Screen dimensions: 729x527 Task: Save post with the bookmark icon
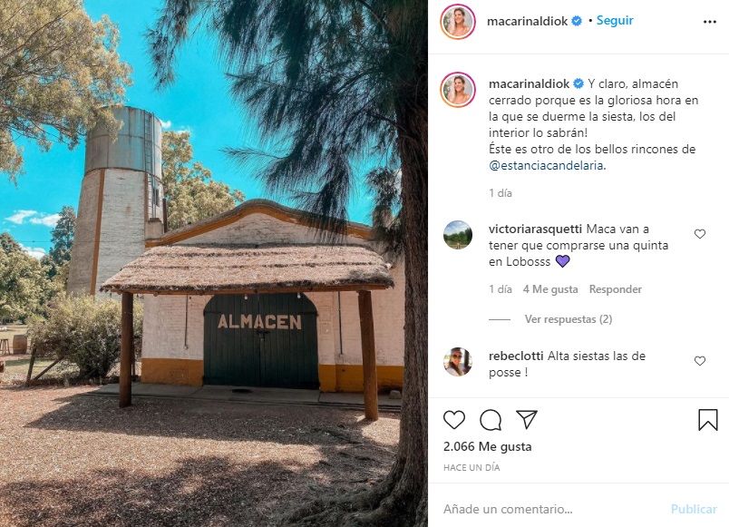pos(707,420)
